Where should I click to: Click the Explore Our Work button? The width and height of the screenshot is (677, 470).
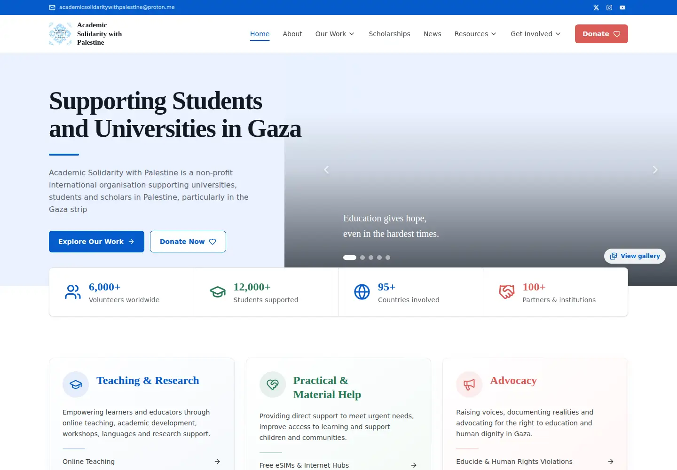(x=96, y=242)
